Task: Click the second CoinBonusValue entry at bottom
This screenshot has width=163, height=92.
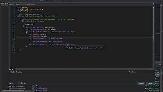Action: pos(43,90)
